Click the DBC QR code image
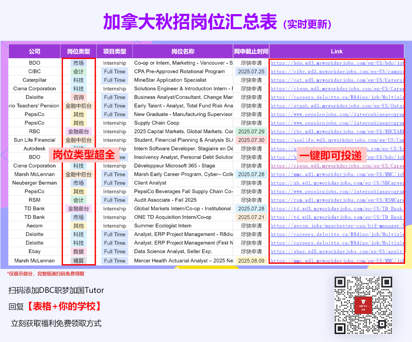Screen dimensions: 412x342 (363, 305)
